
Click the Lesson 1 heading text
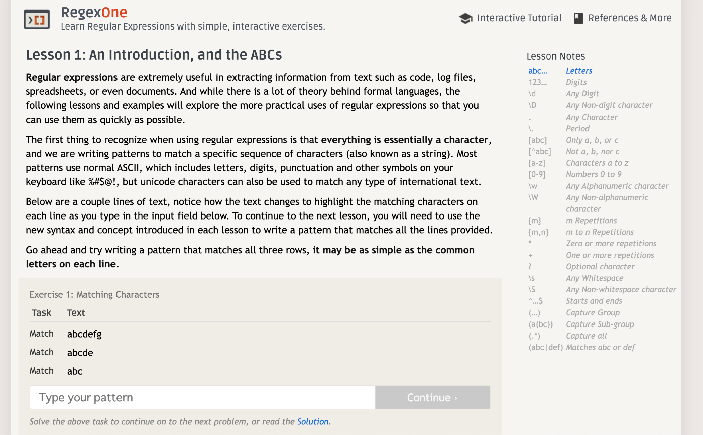[x=154, y=55]
